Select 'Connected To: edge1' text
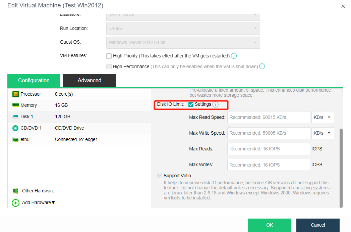The width and height of the screenshot is (351, 232). pyautogui.click(x=76, y=139)
